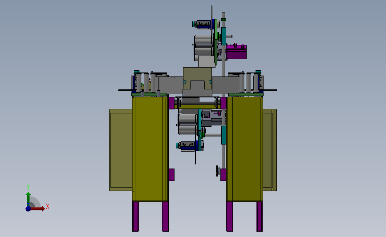
Task: Click the blue Z axis ball at triad origin
Action: 28,209
